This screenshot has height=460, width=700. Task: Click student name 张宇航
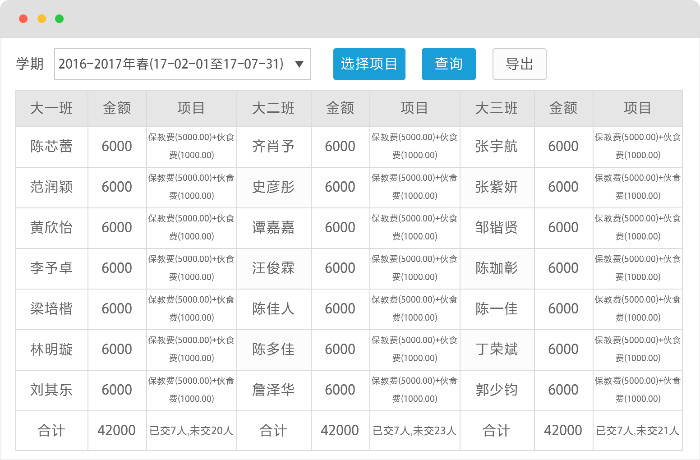(497, 147)
